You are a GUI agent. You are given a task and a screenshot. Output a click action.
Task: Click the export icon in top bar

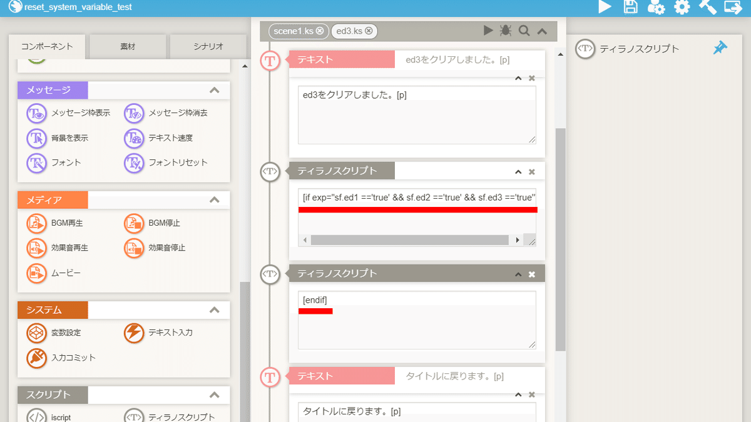tap(733, 7)
